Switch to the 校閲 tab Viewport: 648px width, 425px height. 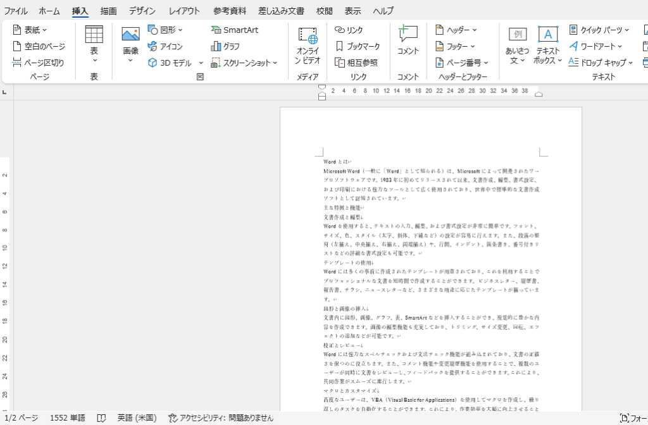pyautogui.click(x=325, y=11)
